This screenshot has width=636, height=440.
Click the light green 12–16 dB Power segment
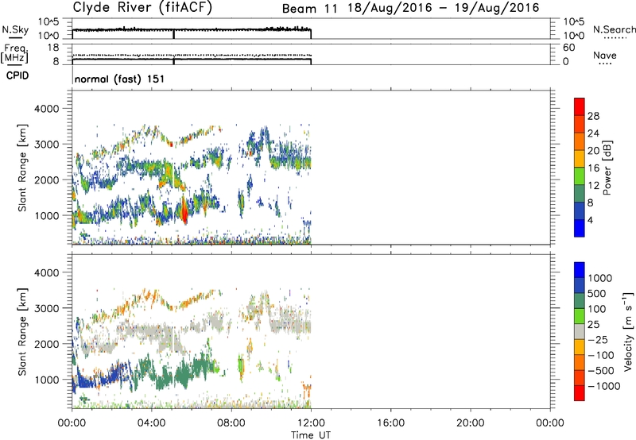pyautogui.click(x=580, y=176)
